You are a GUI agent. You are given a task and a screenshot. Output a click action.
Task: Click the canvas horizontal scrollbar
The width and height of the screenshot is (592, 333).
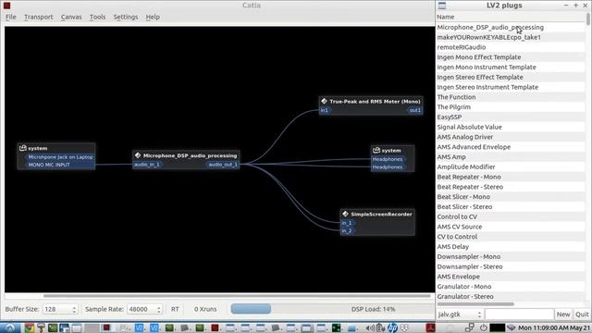pyautogui.click(x=237, y=296)
